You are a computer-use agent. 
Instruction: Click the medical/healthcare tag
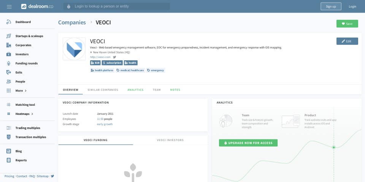[130, 71]
